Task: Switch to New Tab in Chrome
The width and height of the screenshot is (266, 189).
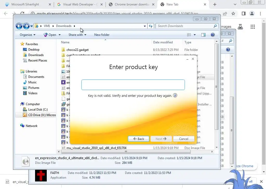Action: [x=172, y=4]
